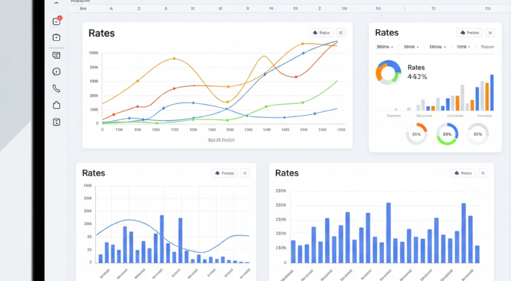Close the donut chart Rates card
Image resolution: width=511 pixels, height=281 pixels.
[x=490, y=33]
